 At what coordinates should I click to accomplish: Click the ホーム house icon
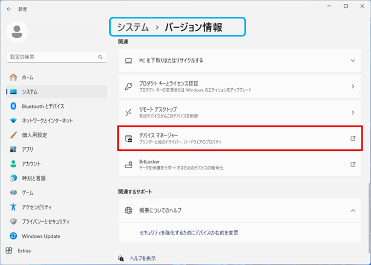point(13,77)
